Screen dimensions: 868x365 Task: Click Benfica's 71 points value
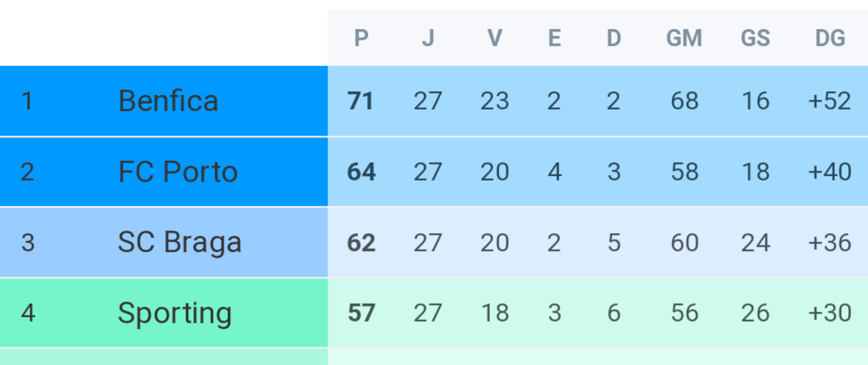[x=361, y=100]
